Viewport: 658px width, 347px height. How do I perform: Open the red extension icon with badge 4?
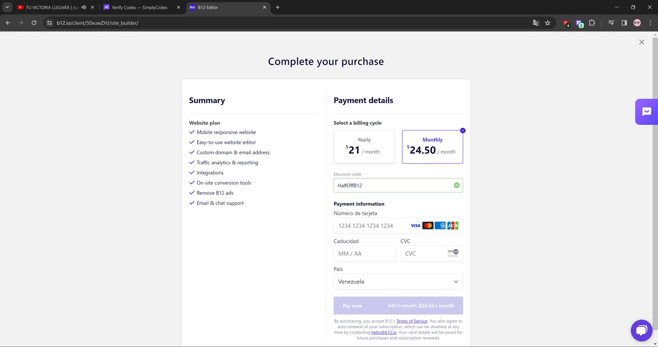(566, 23)
